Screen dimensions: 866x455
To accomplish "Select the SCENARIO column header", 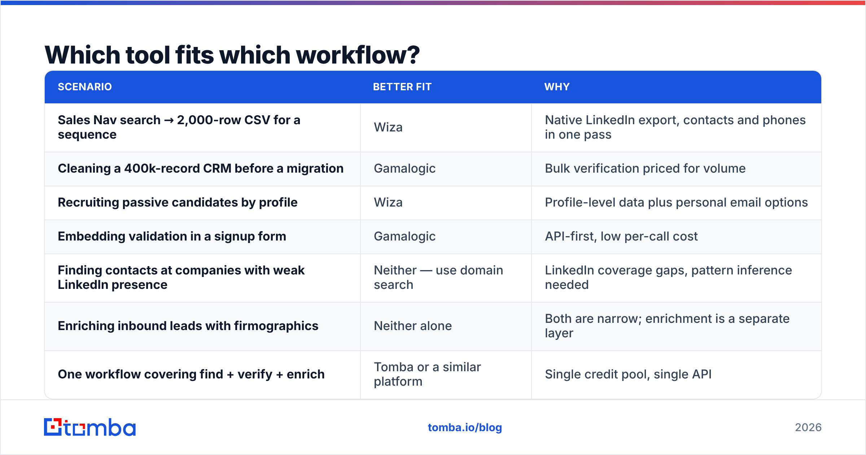I will 85,87.
